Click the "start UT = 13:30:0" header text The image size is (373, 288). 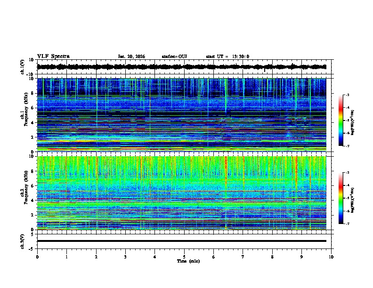[227, 56]
